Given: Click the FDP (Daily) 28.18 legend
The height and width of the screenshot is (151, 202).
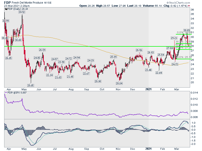Looking at the screenshot, I should pos(16,9).
